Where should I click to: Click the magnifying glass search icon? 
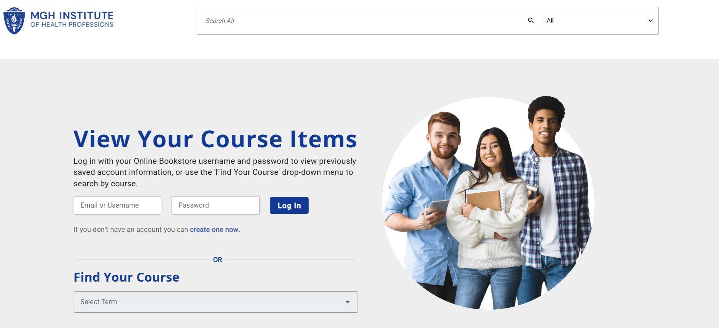click(531, 20)
